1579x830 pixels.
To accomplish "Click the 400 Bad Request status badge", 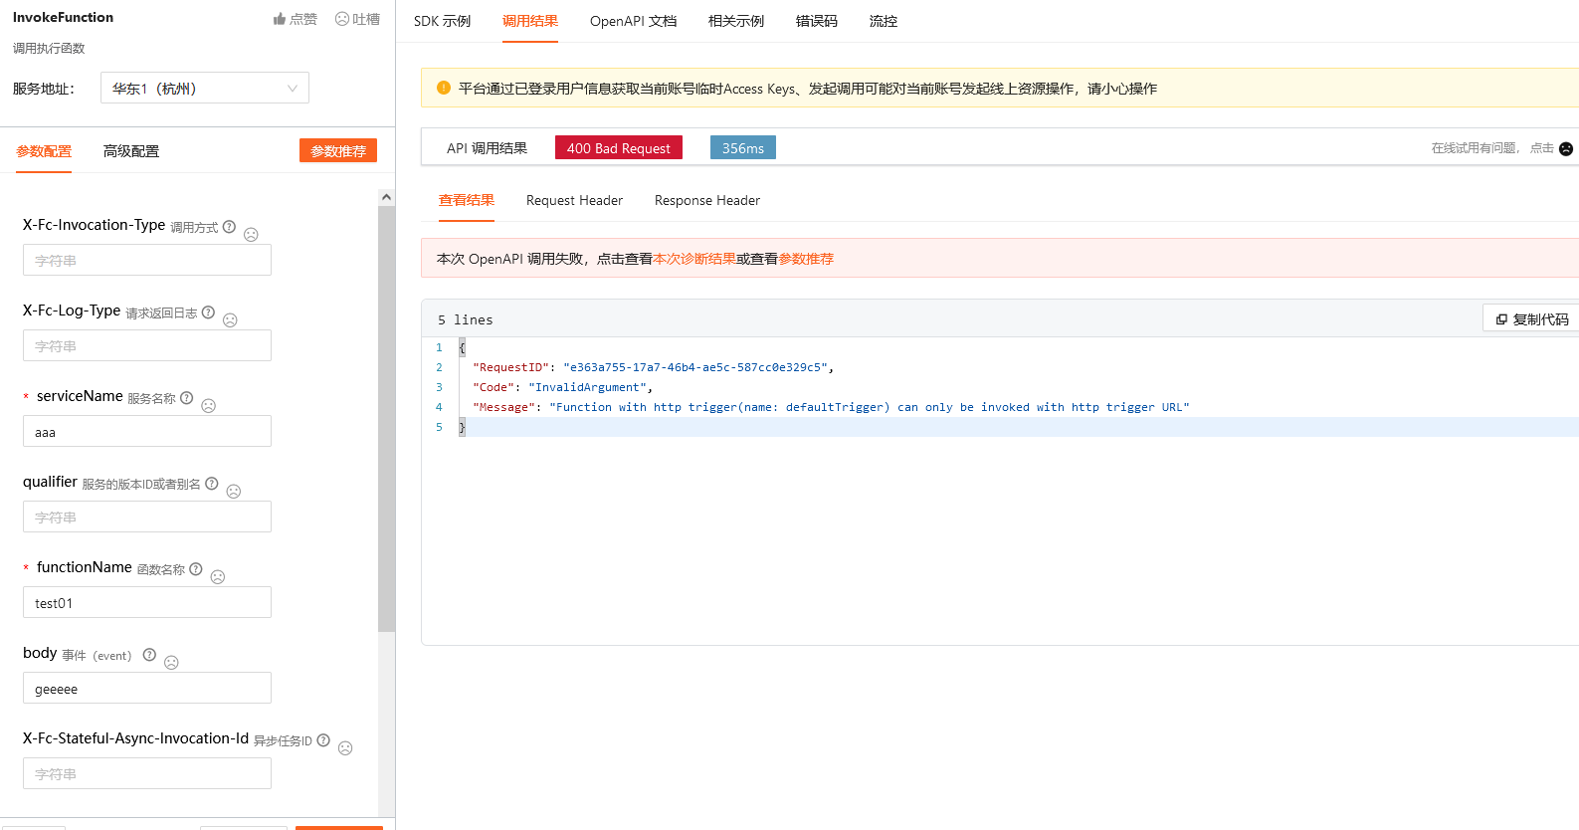I will [x=619, y=147].
